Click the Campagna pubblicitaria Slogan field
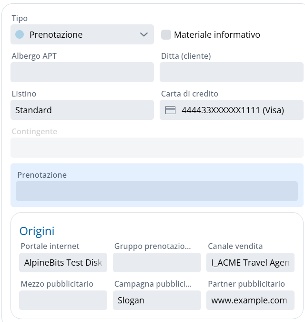305x322 pixels. (x=157, y=301)
